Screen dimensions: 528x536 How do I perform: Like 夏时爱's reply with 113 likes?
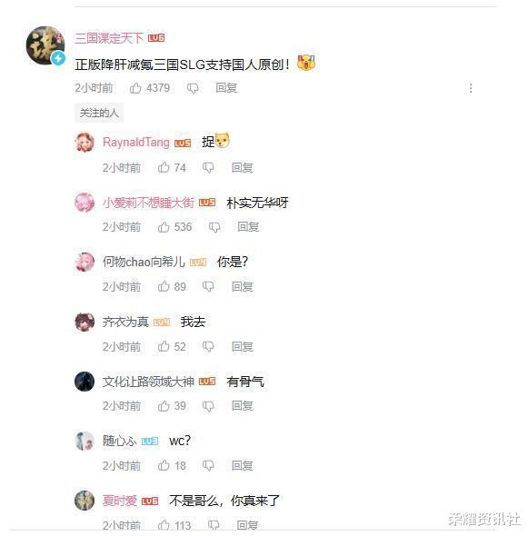point(164,525)
